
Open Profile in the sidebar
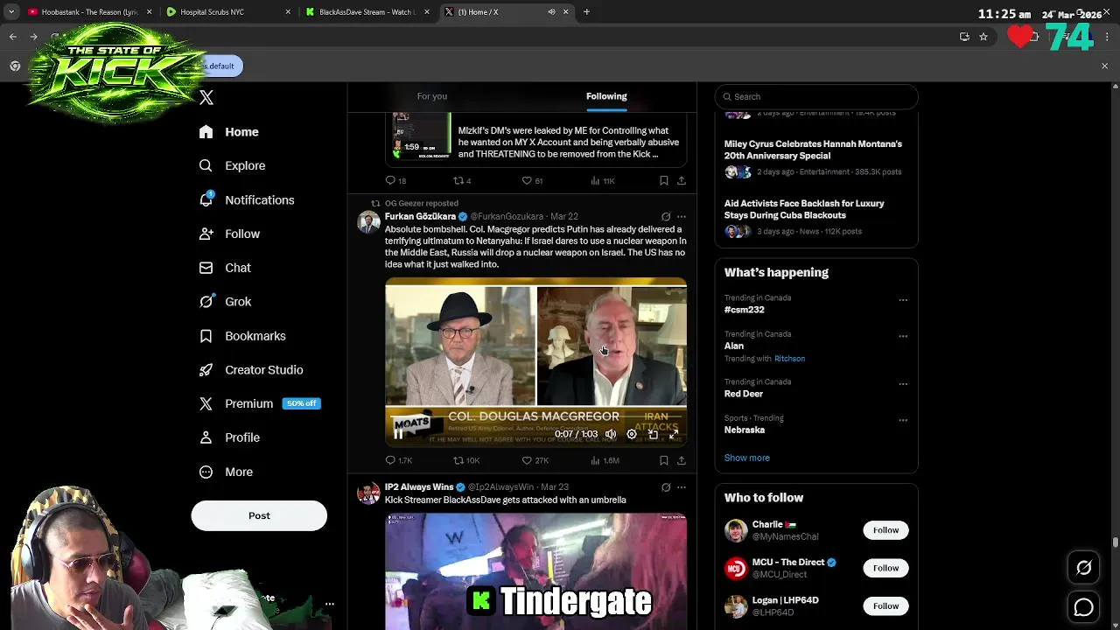[229, 437]
